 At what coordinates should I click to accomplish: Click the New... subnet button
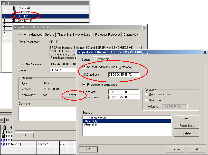click(x=186, y=118)
